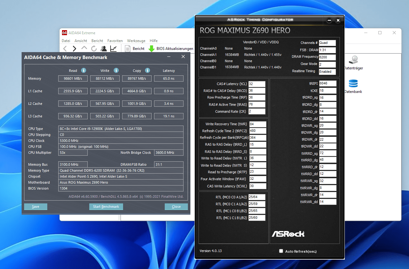Click the L3 Cache Copy 779.89 GB/s value

[x=137, y=116]
